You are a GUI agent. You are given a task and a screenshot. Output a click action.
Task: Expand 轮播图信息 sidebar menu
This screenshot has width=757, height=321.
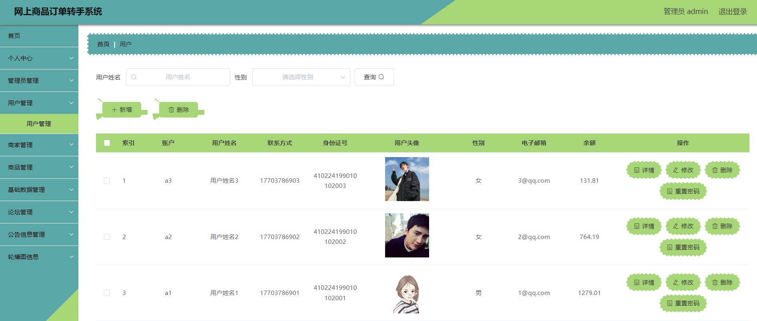point(39,257)
